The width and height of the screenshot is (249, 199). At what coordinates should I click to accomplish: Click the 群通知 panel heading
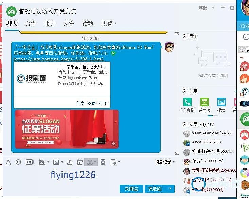tap(191, 36)
